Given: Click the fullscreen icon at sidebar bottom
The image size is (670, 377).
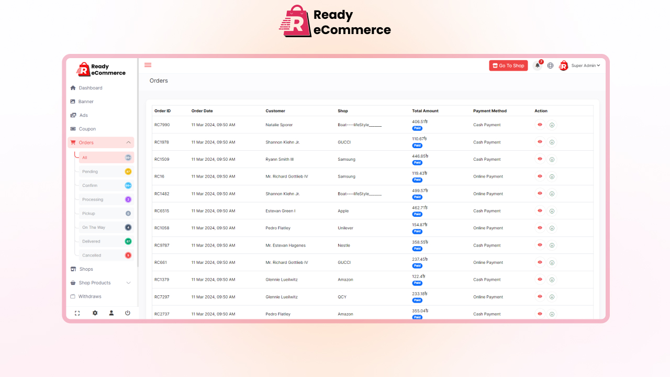Looking at the screenshot, I should coord(77,313).
